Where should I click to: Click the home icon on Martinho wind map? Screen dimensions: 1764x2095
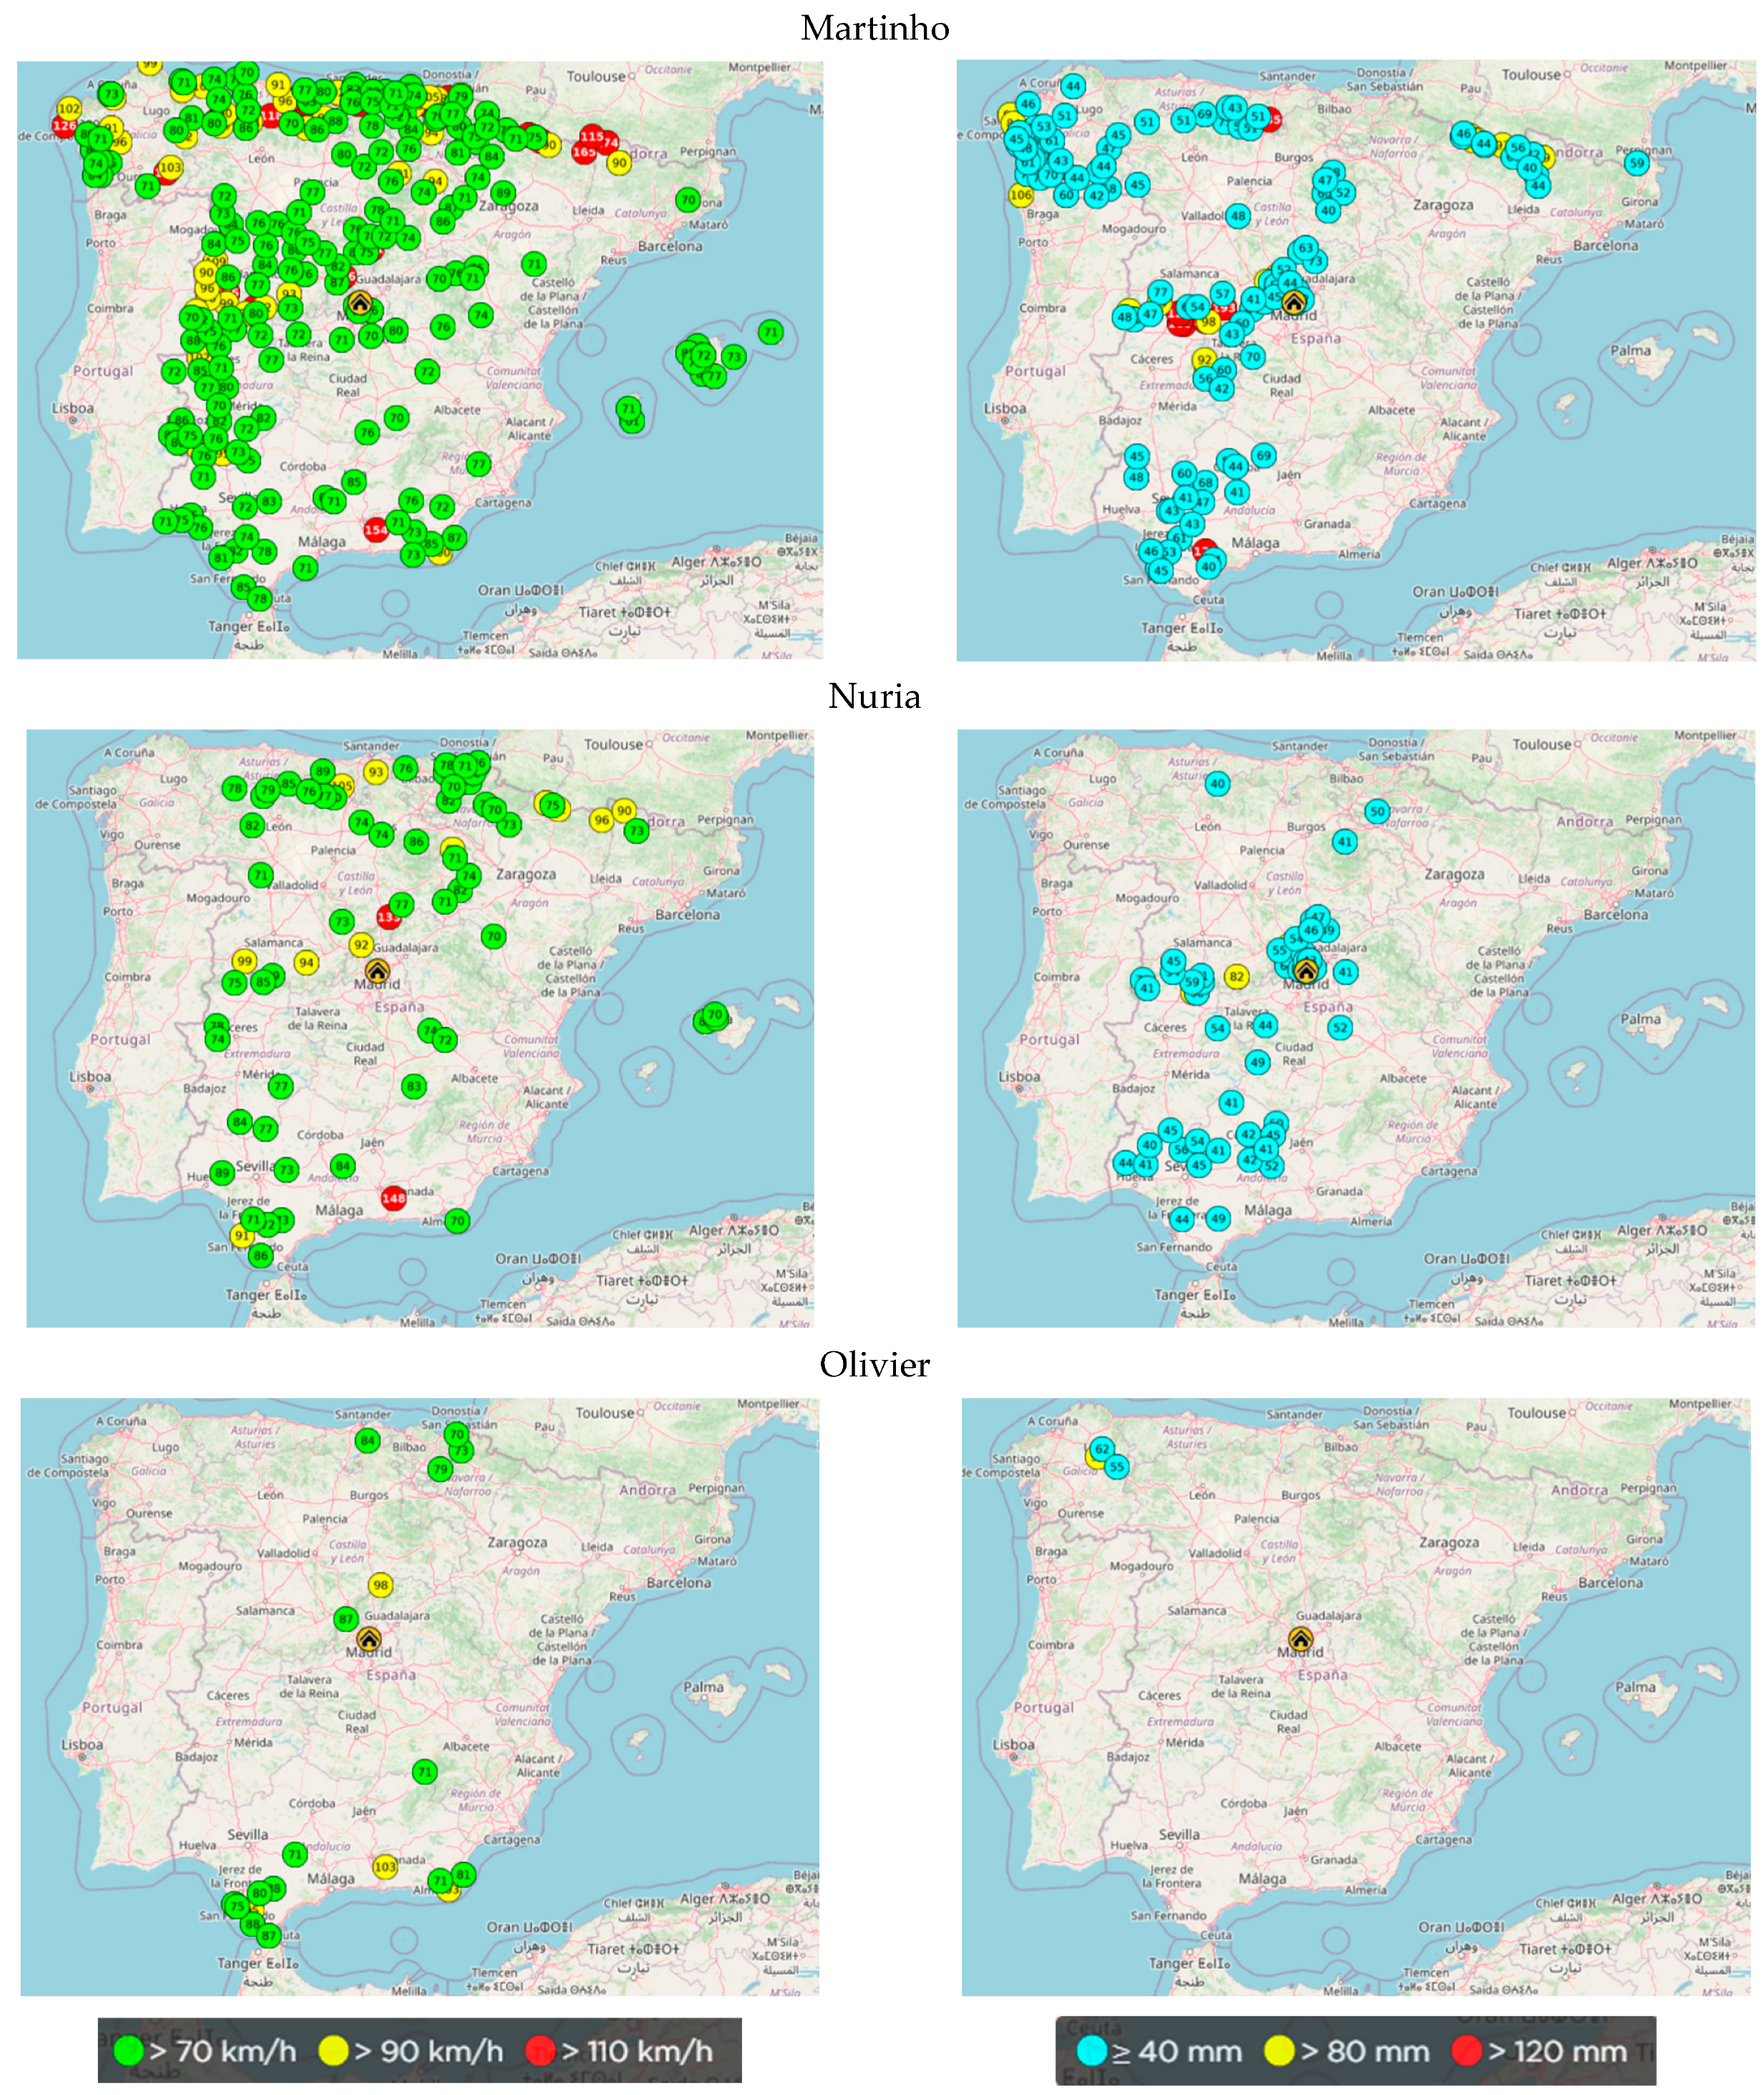[x=360, y=303]
